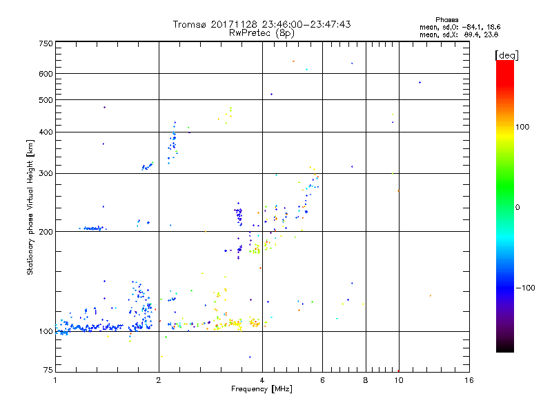Click the purple point cluster above 200 km
Viewport: 552px width, 414px height.
239,215
